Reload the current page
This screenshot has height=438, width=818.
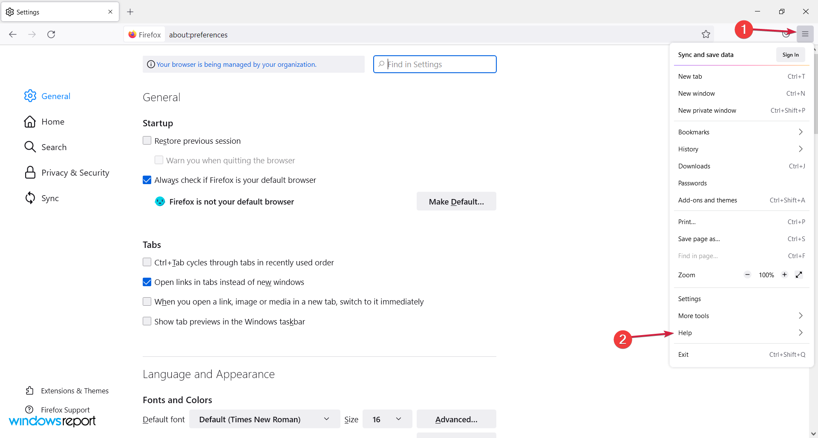click(x=51, y=34)
